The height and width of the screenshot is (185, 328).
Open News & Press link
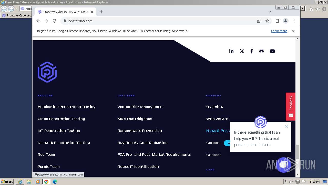coord(218,131)
